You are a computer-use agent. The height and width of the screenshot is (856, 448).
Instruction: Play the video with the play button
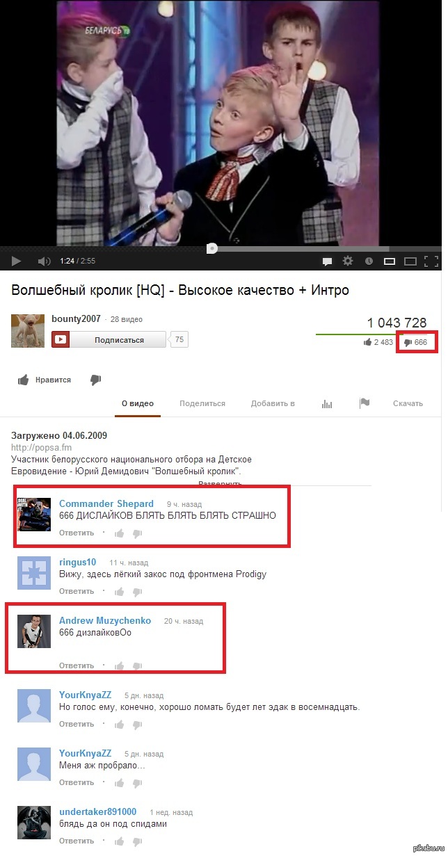(17, 261)
